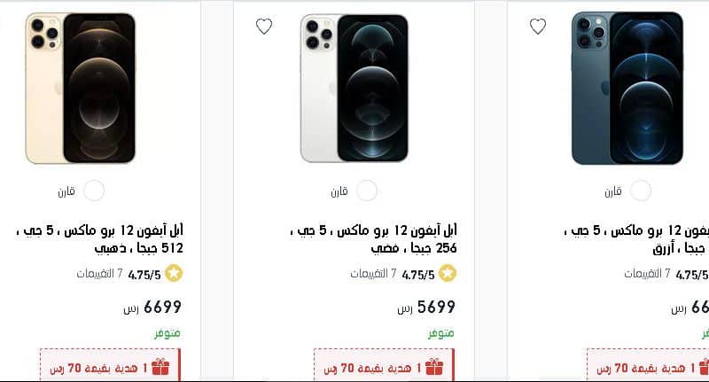
Task: Toggle compare circle for blue iPhone
Action: tap(641, 191)
